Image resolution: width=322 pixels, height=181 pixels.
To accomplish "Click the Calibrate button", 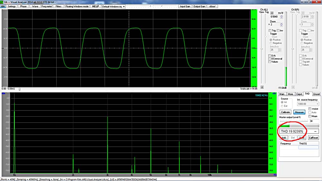I will (286, 112).
